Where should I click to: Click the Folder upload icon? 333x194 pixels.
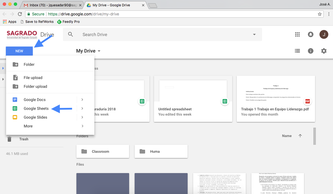15,86
